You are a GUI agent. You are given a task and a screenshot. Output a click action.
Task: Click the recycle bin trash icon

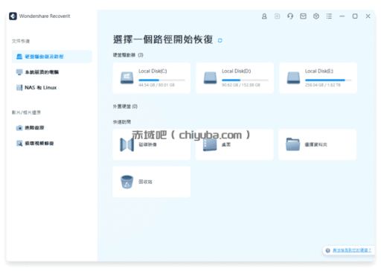127,182
